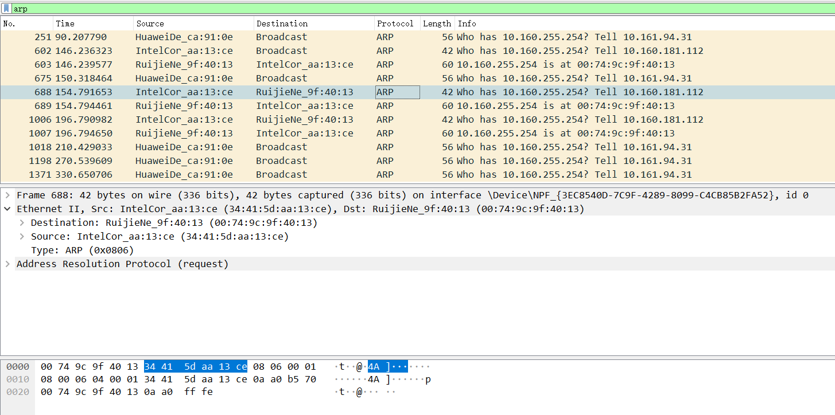The image size is (835, 415).
Task: Sort by the Time column header
Action: tap(94, 24)
